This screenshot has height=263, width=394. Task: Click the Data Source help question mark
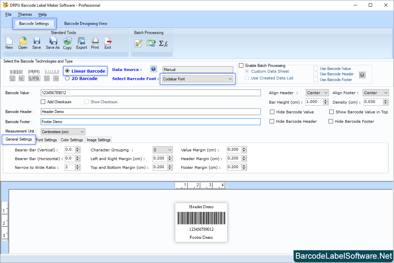click(153, 69)
